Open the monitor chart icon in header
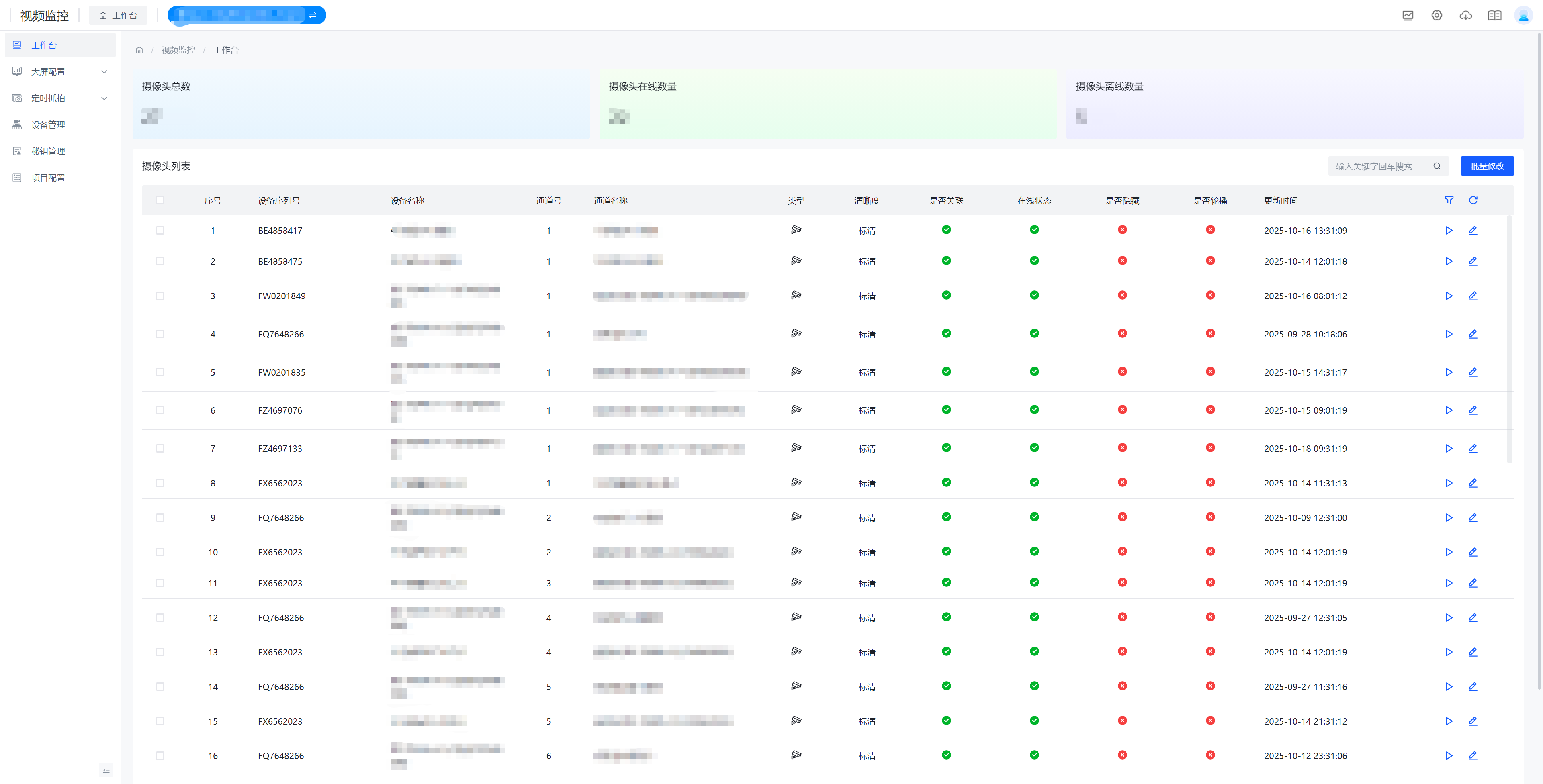This screenshot has width=1543, height=784. [x=1408, y=16]
